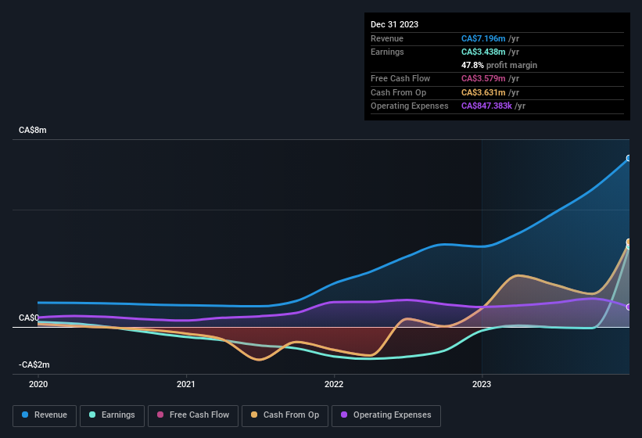Click the Operating Expenses tooltip label
The width and height of the screenshot is (642, 438).
pos(410,106)
